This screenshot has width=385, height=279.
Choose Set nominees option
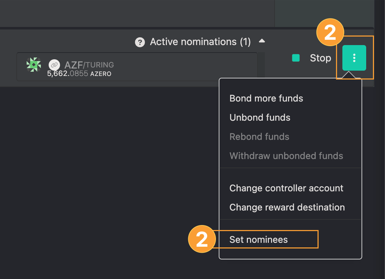[259, 240]
